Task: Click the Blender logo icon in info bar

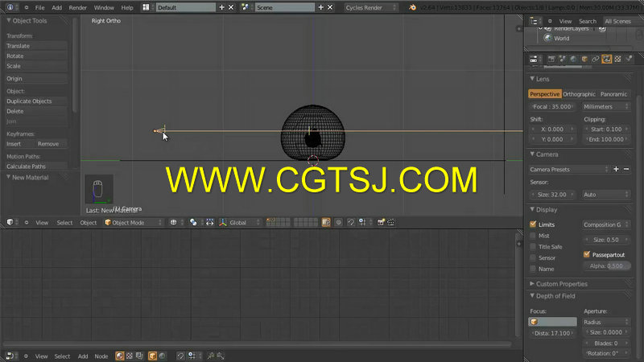Action: click(x=412, y=7)
